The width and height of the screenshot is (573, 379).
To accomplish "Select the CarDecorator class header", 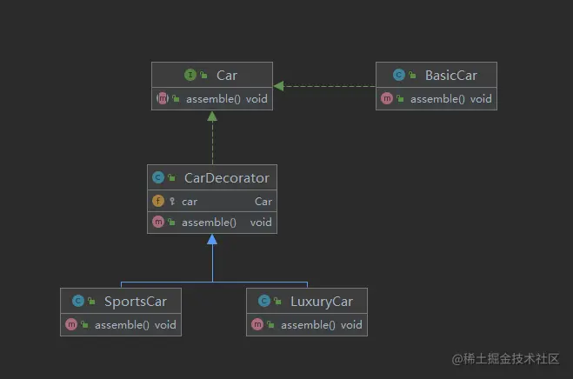I will coord(212,177).
